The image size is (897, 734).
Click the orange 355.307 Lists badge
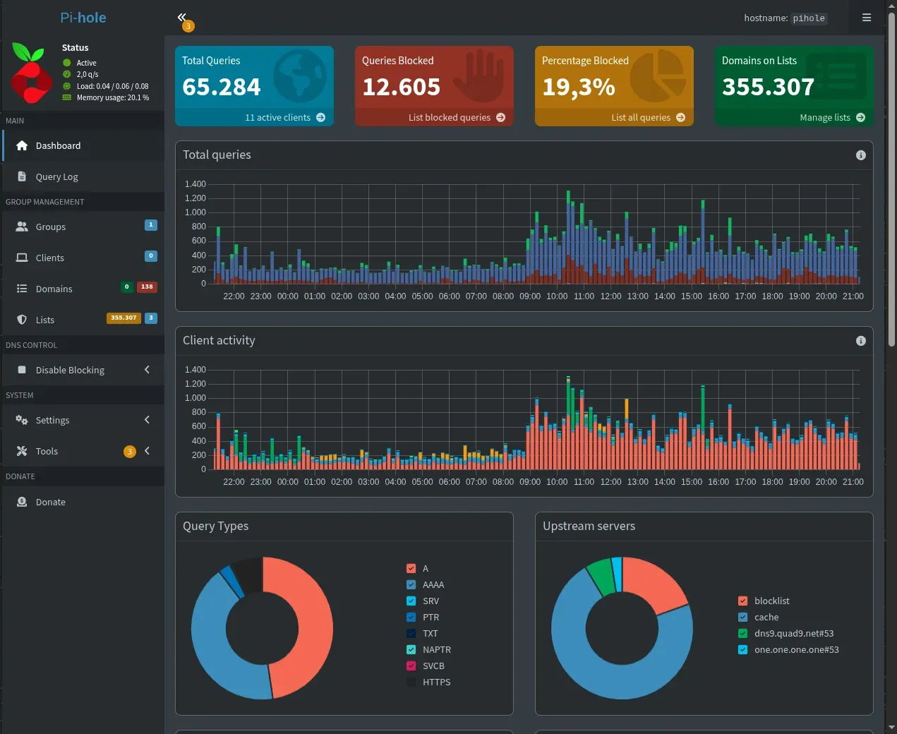(124, 318)
